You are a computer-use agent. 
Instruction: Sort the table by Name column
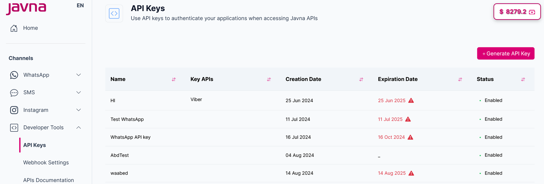point(174,79)
